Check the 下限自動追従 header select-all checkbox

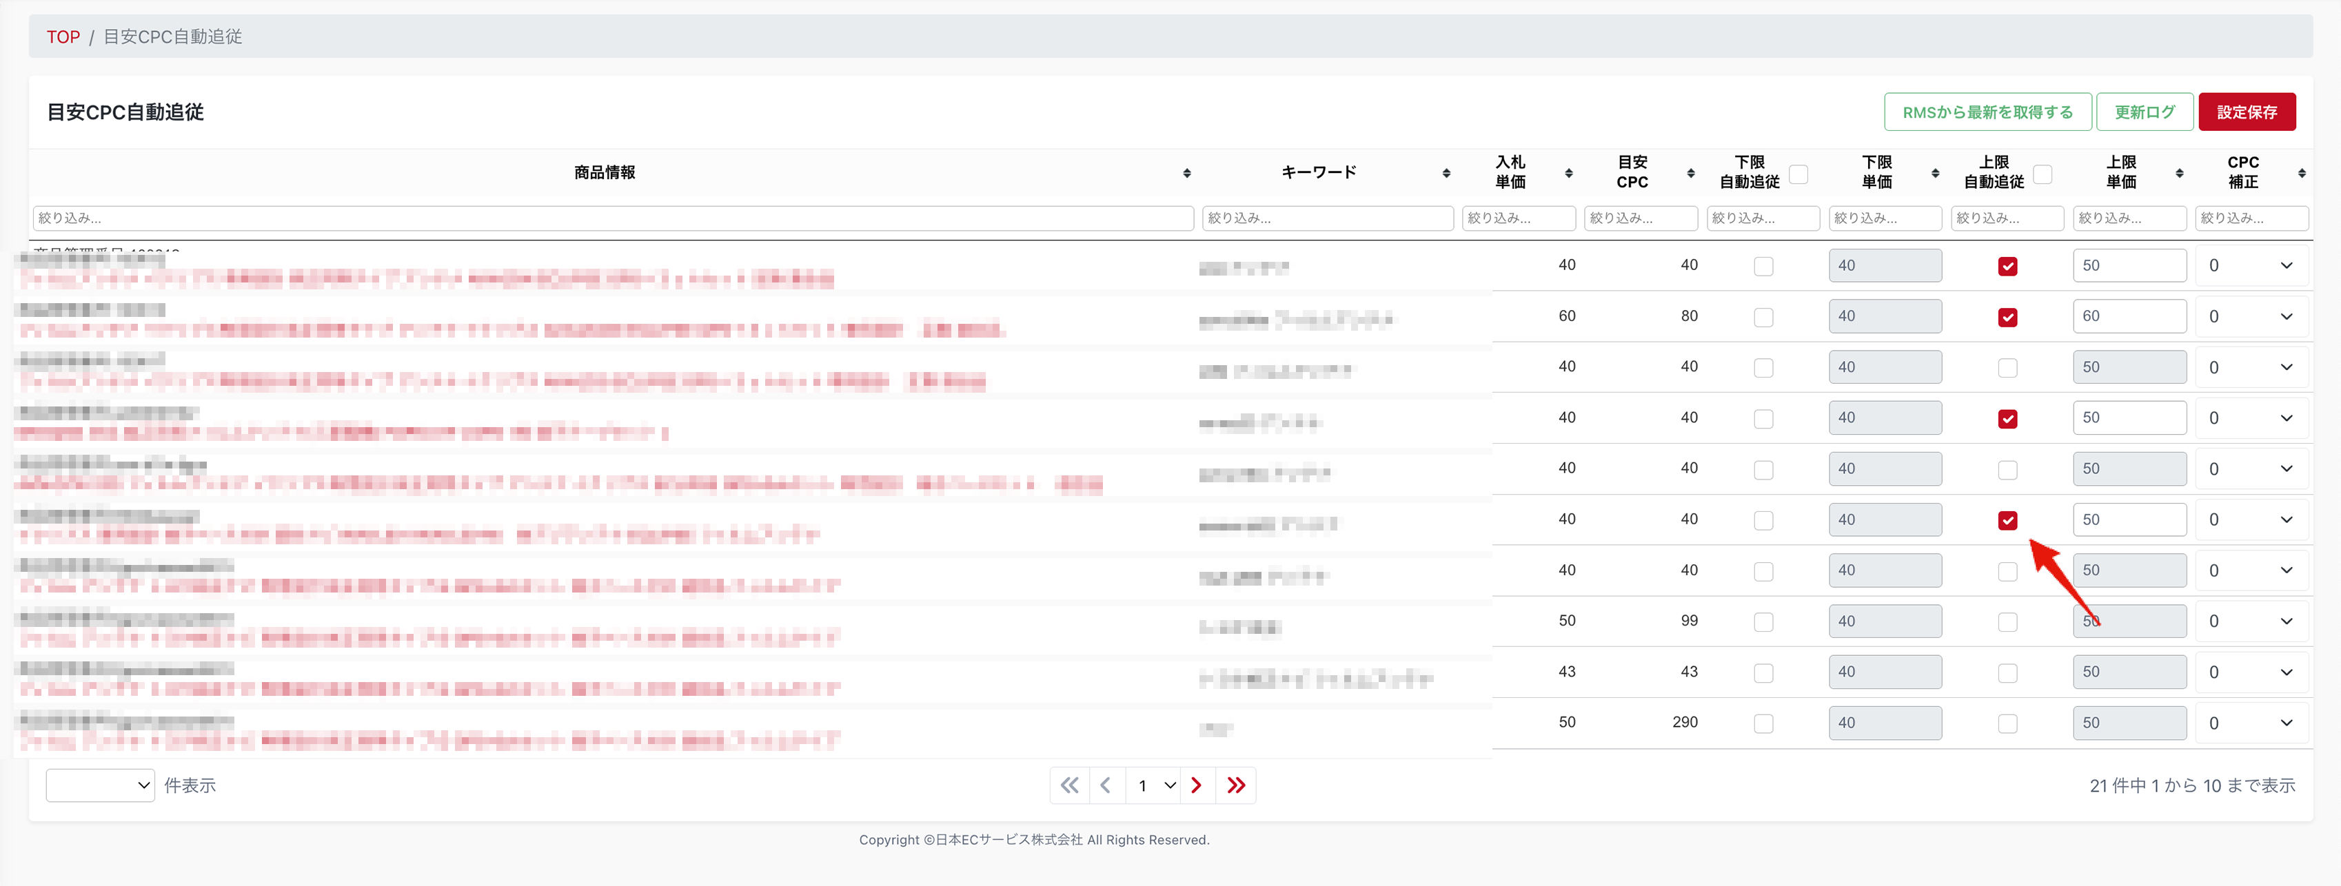point(1798,174)
